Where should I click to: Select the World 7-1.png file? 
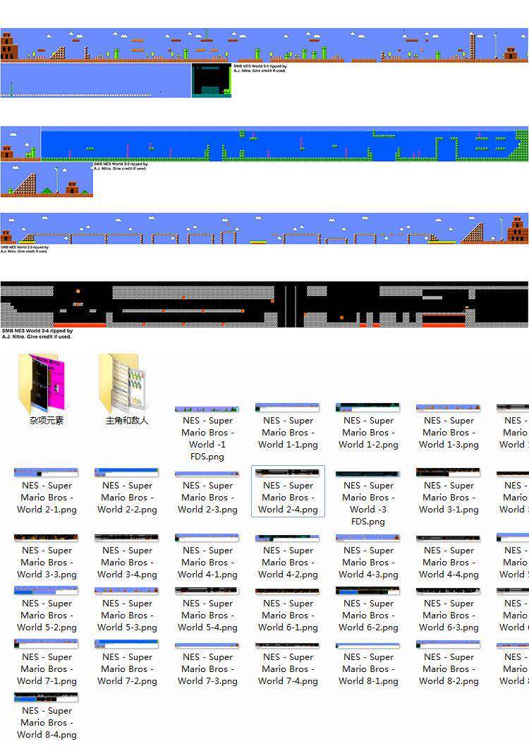(47, 663)
